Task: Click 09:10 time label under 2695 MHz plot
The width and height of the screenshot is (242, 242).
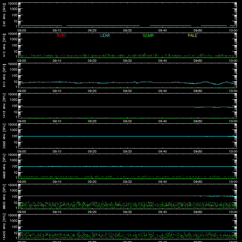Action: (57, 152)
